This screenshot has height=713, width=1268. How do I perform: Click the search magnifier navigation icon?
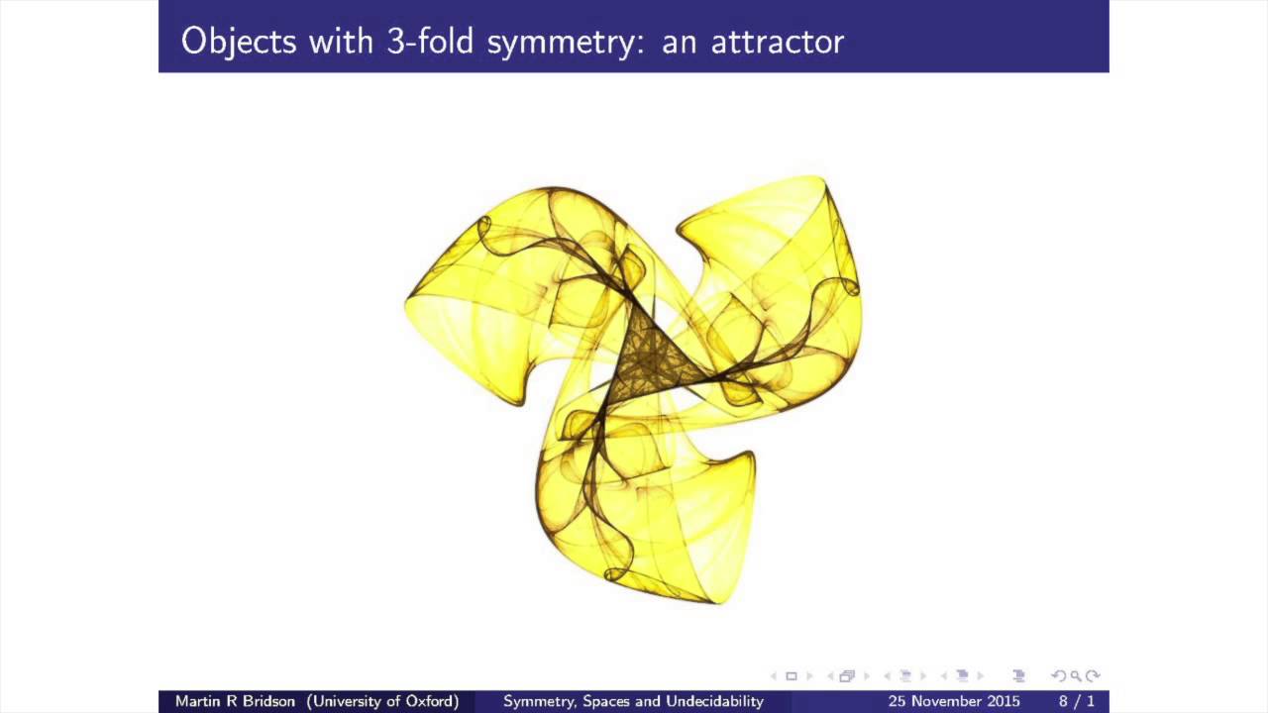(x=1076, y=676)
